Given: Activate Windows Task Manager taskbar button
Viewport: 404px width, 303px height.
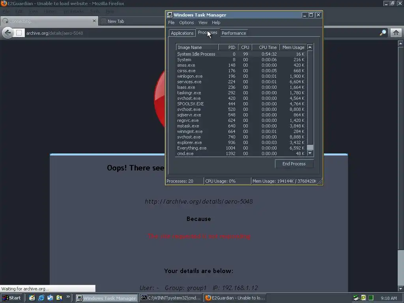Looking at the screenshot, I should pyautogui.click(x=107, y=298).
